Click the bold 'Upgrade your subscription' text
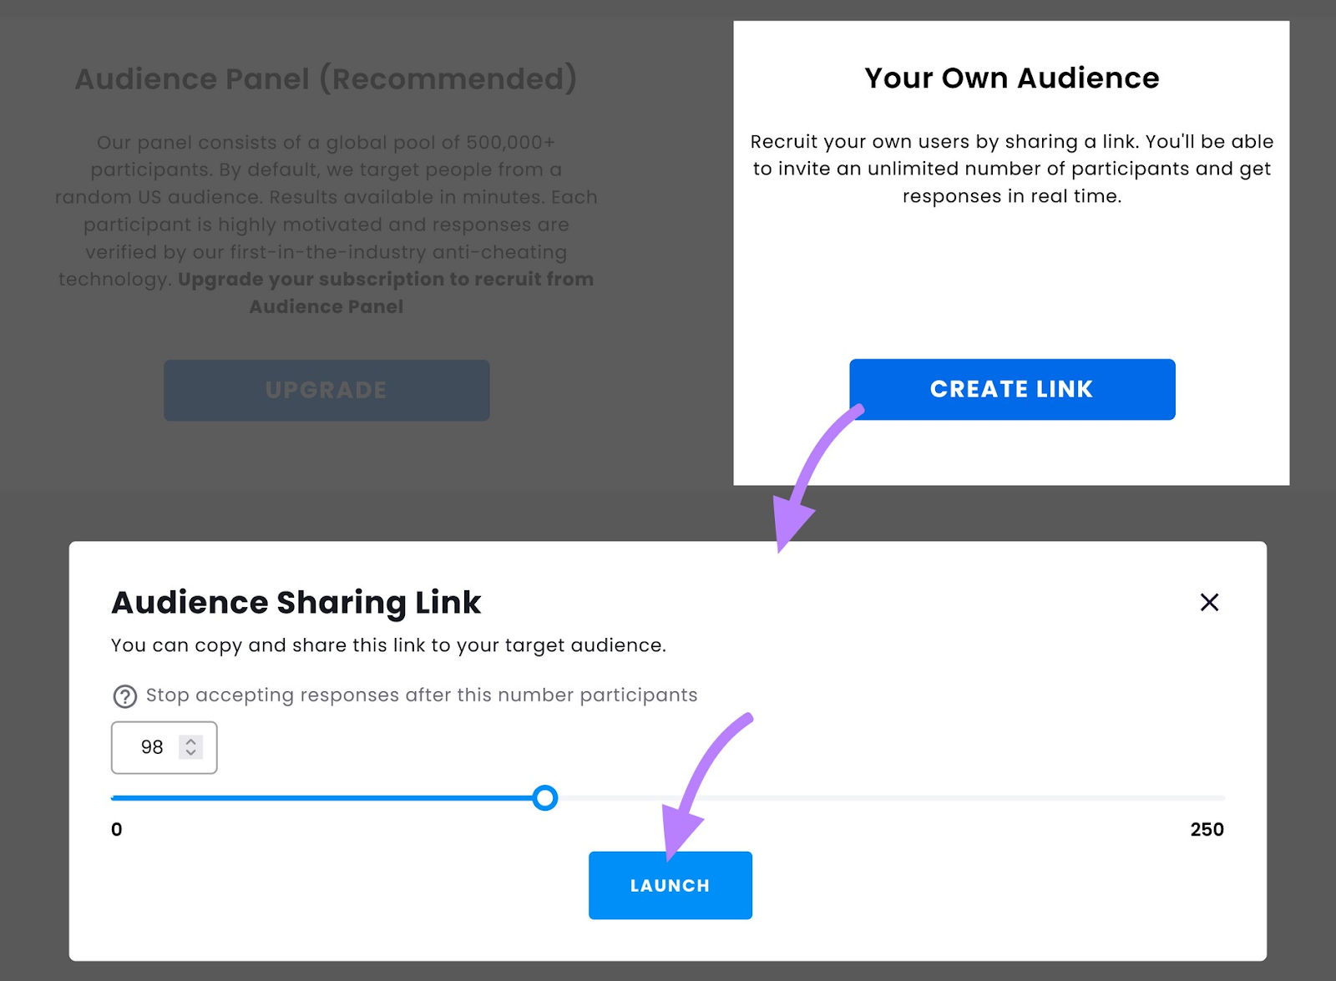The image size is (1336, 981). tap(385, 280)
